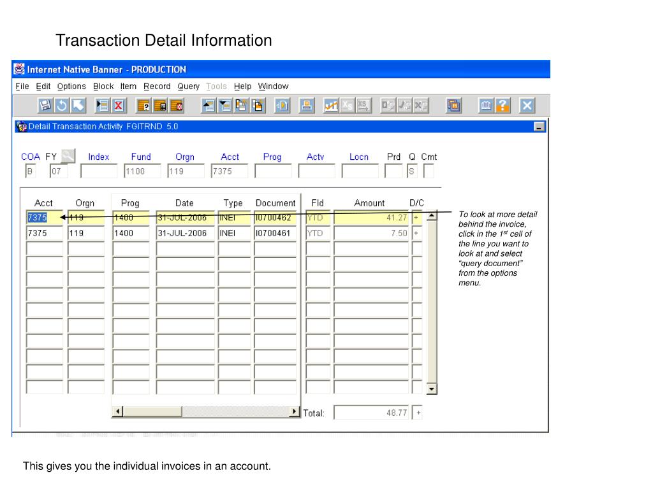
Task: Click the Total field showing 48.77
Action: click(x=371, y=413)
